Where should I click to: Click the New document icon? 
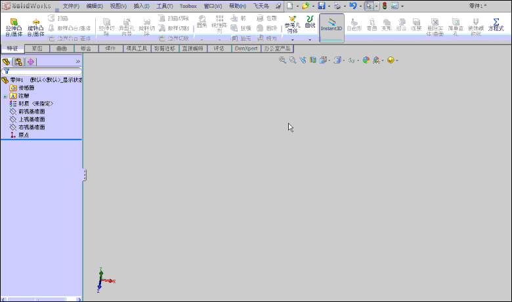tap(289, 6)
